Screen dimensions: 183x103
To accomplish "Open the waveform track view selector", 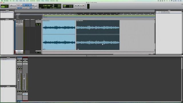I will [19, 23].
